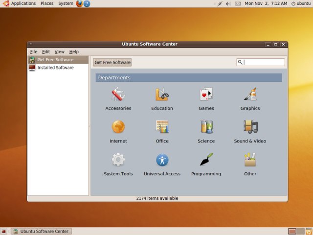Viewport: 313px width, 235px height.
Task: Open the Help icon in top panel
Action: click(87, 3)
